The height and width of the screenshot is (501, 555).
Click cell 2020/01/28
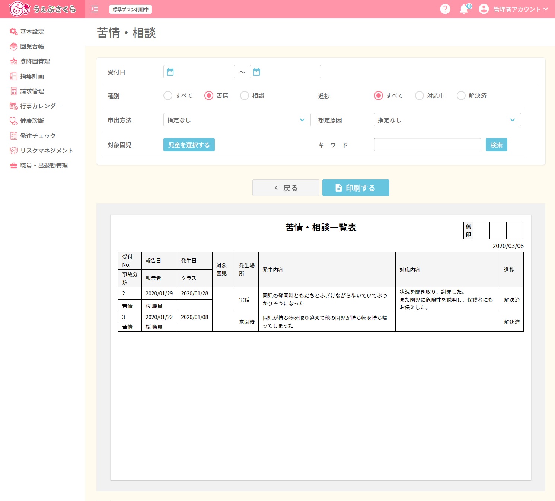tap(195, 293)
